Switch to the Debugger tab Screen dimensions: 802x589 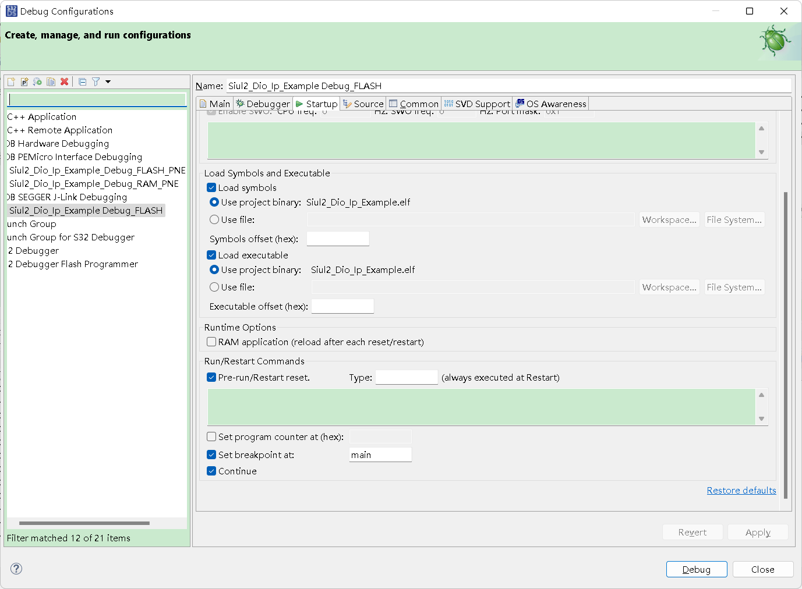[263, 103]
